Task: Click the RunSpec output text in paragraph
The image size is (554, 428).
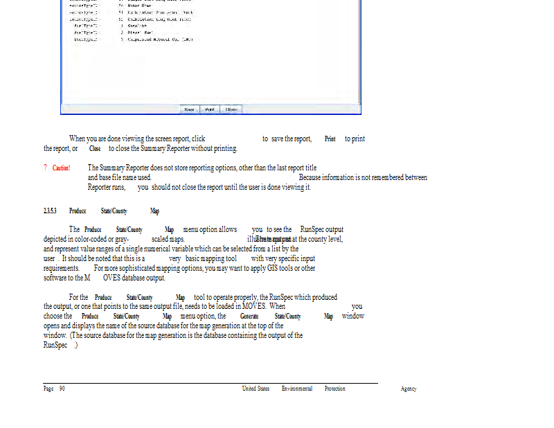Action: pyautogui.click(x=321, y=229)
